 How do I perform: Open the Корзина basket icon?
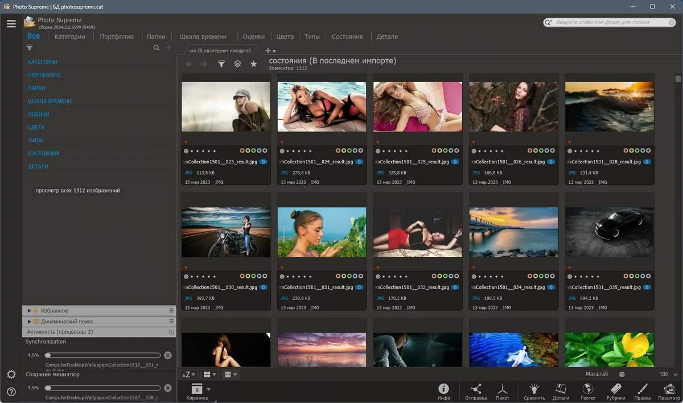197,392
